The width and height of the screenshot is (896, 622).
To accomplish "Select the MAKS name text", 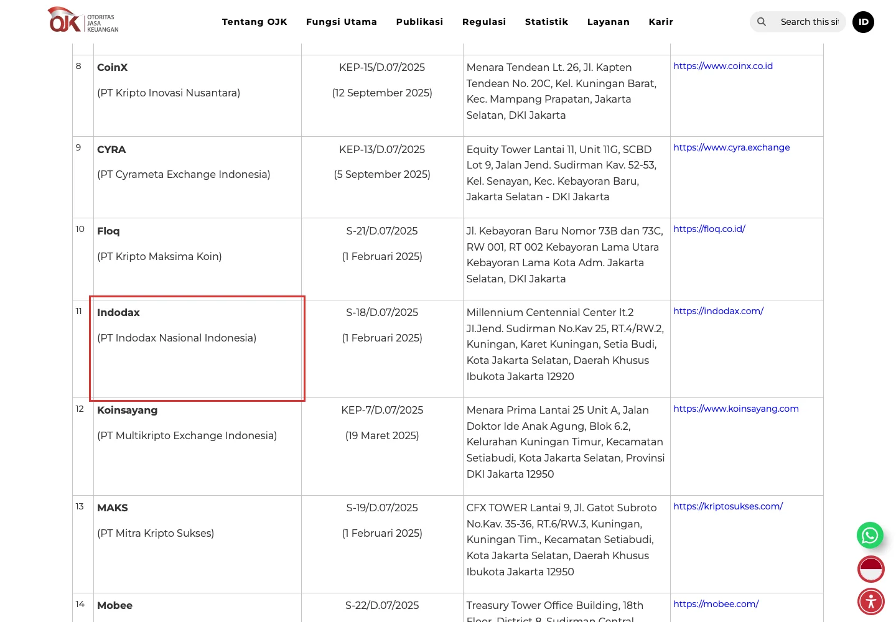I will point(113,508).
